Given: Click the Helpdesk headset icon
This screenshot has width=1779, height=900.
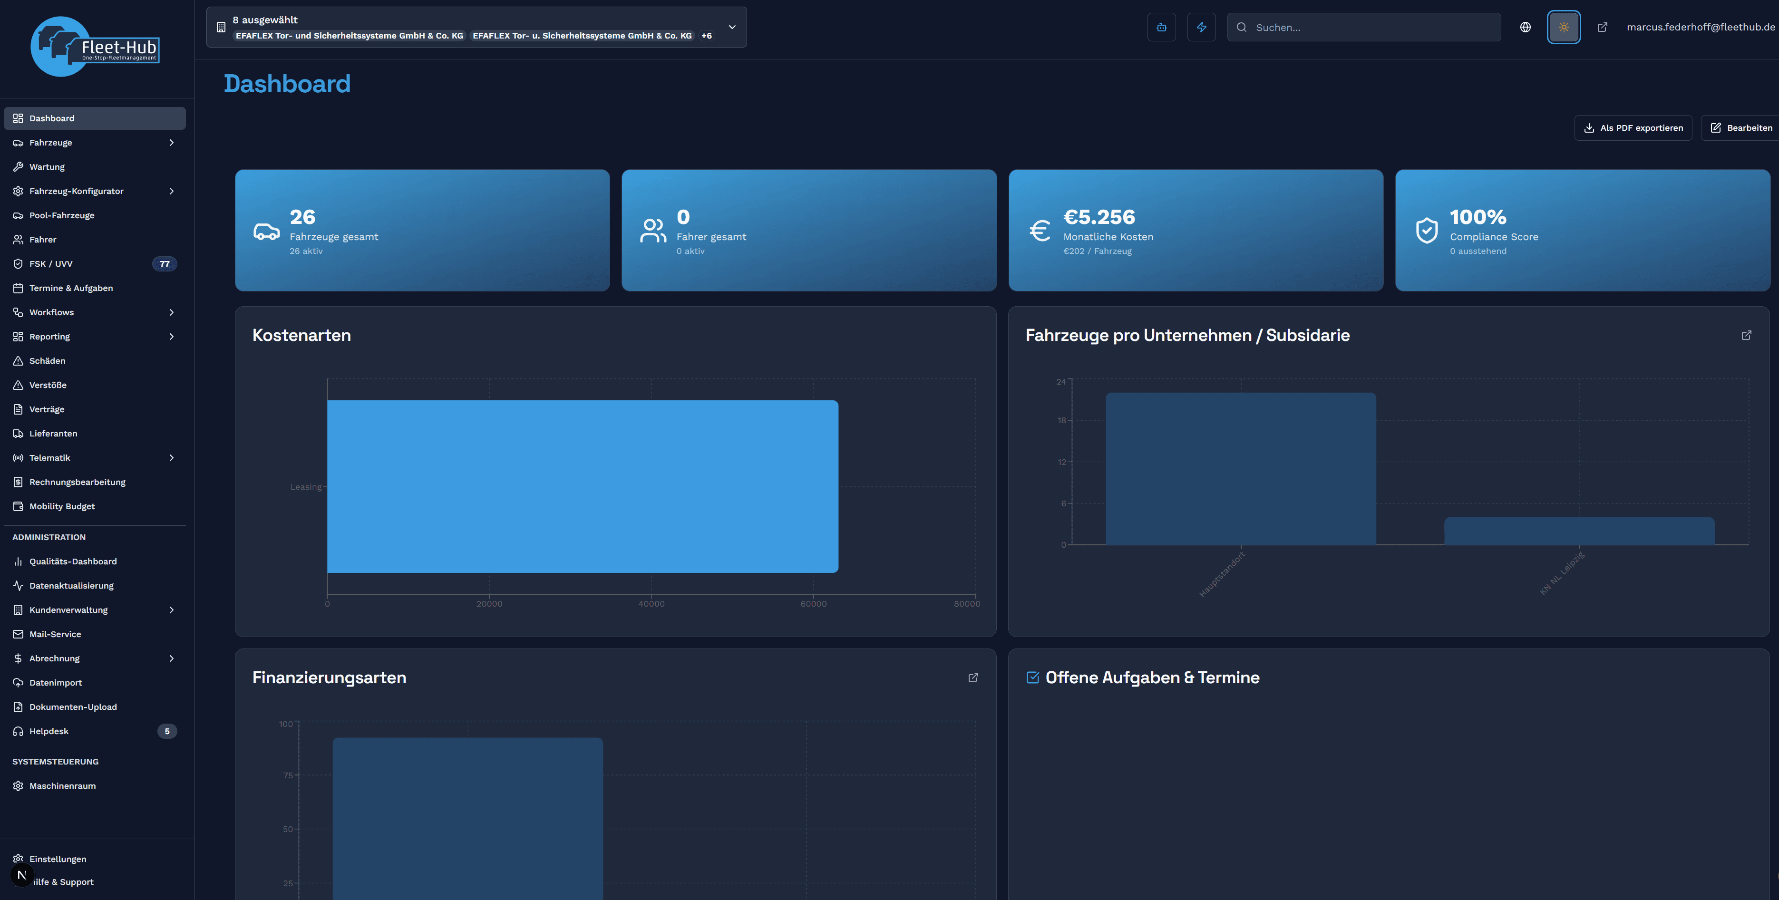Looking at the screenshot, I should [x=18, y=731].
